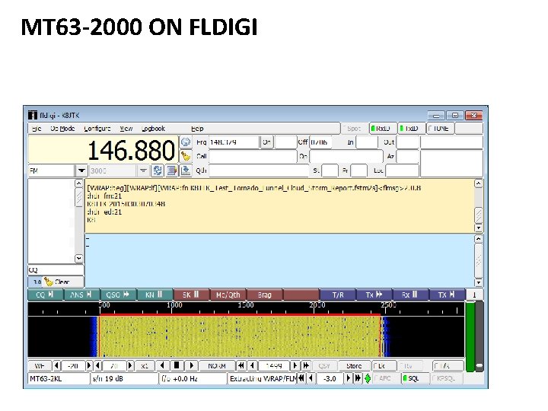Click receive pane scrollbar thumb
This screenshot has width=548, height=411.
coord(479,215)
